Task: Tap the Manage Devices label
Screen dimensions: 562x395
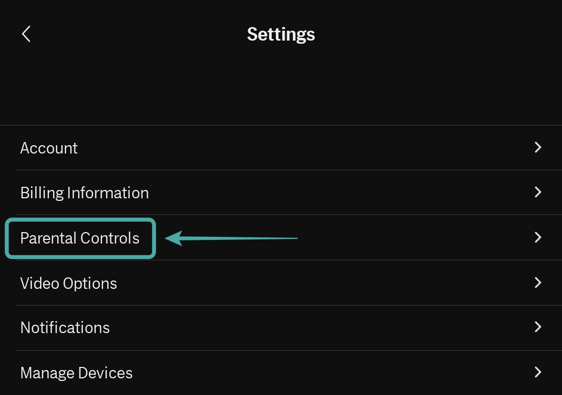Action: pyautogui.click(x=76, y=373)
